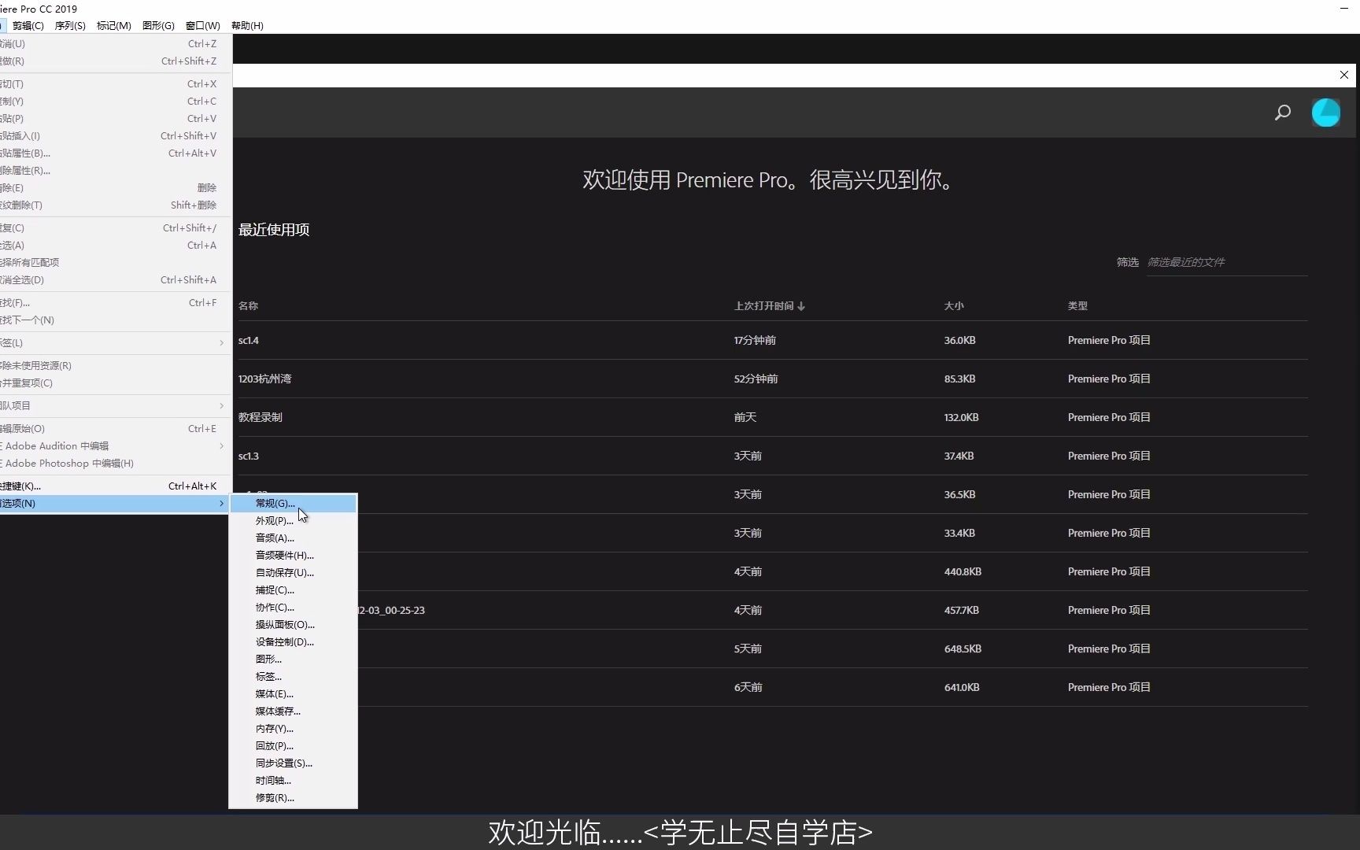Sort the list by 大小 column
The height and width of the screenshot is (850, 1360).
(954, 305)
